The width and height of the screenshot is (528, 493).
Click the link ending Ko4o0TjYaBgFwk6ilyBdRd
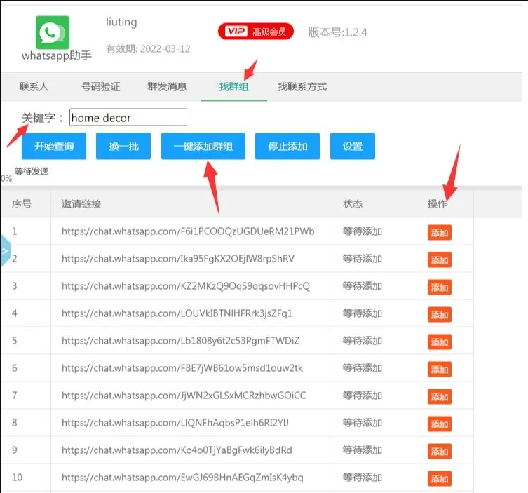[177, 450]
